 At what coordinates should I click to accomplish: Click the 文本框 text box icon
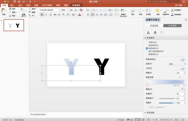coord(148,11)
